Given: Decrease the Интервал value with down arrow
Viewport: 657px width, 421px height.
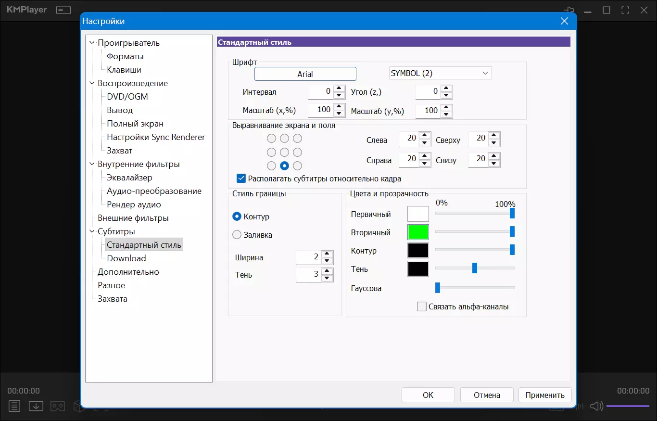Looking at the screenshot, I should coord(340,95).
